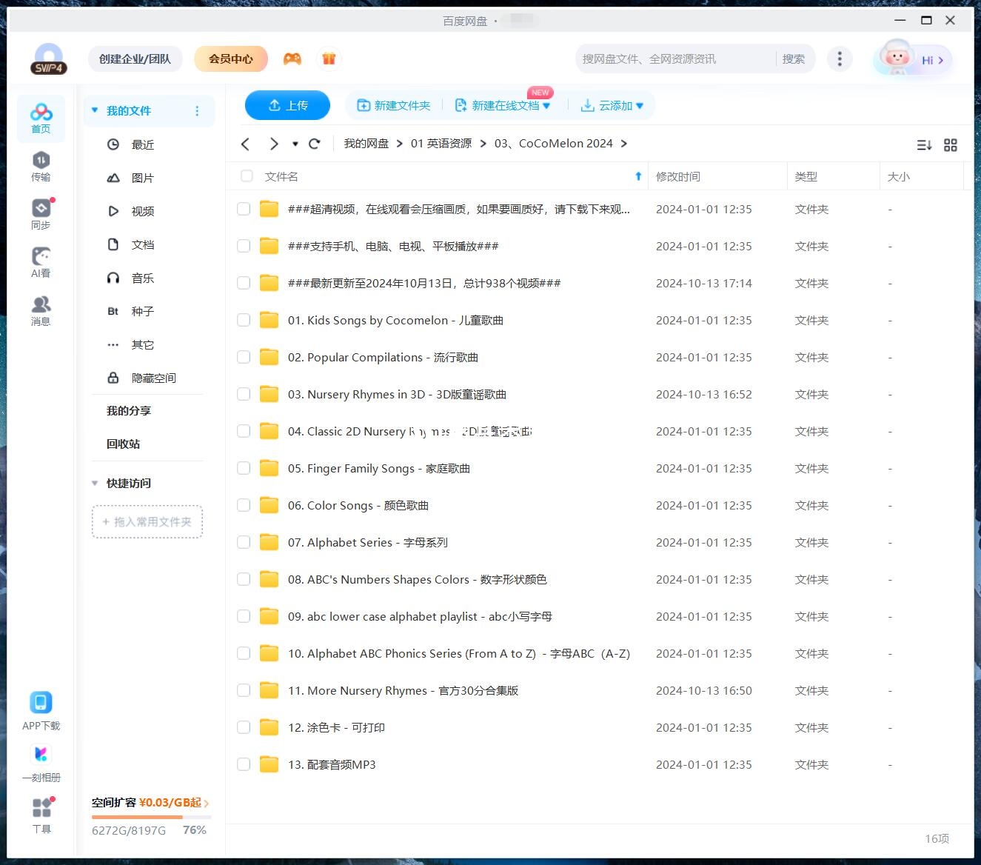Sort by the 类型 column header
The image size is (981, 865).
click(x=806, y=176)
